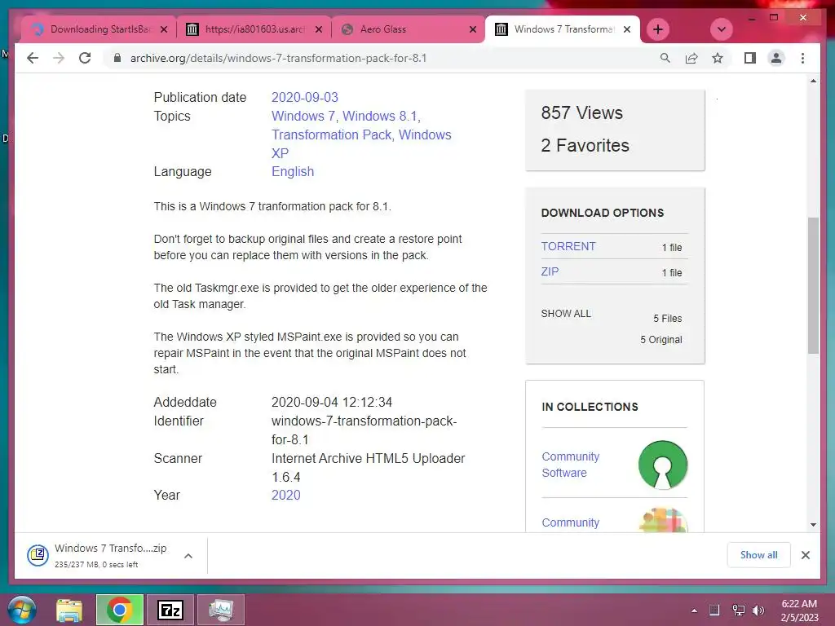Download the TORRENT file option
835x626 pixels.
568,246
